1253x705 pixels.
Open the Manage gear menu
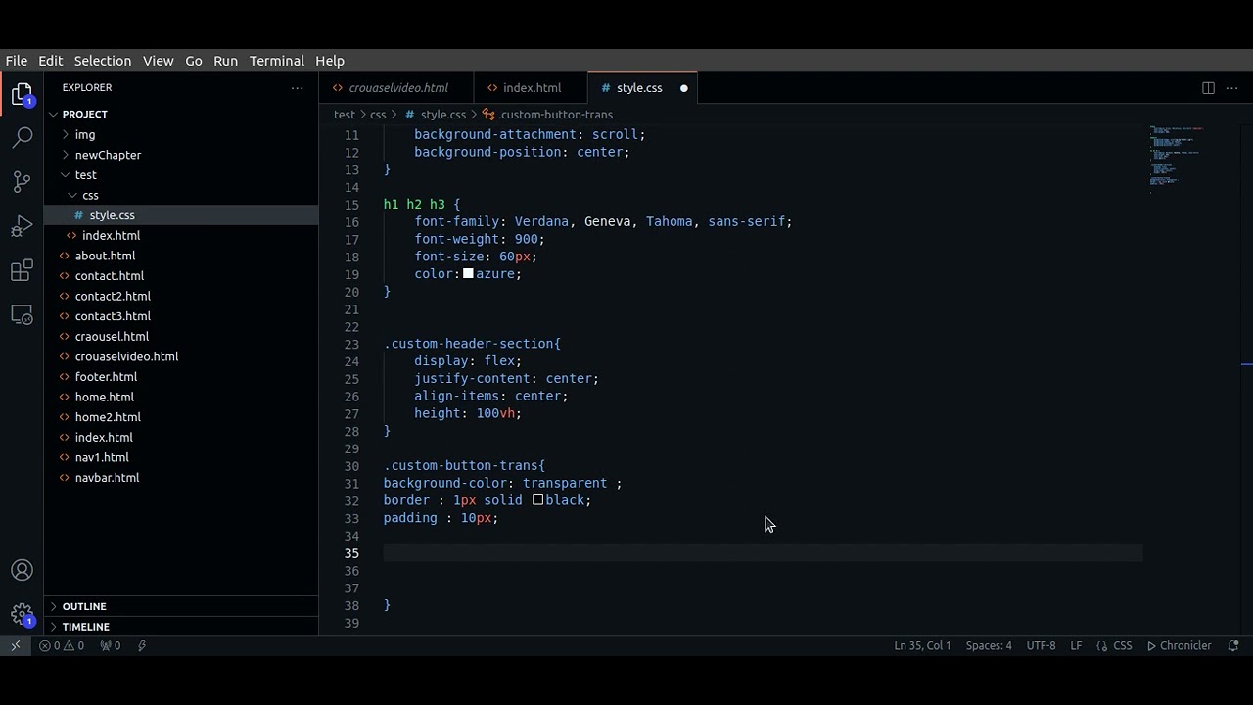(x=22, y=615)
